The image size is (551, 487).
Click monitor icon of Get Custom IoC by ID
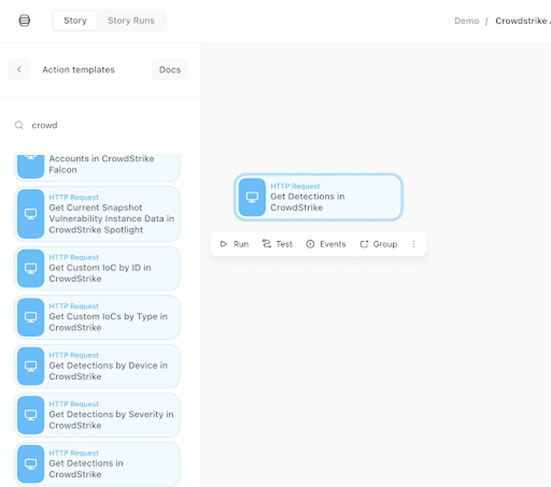pos(31,268)
